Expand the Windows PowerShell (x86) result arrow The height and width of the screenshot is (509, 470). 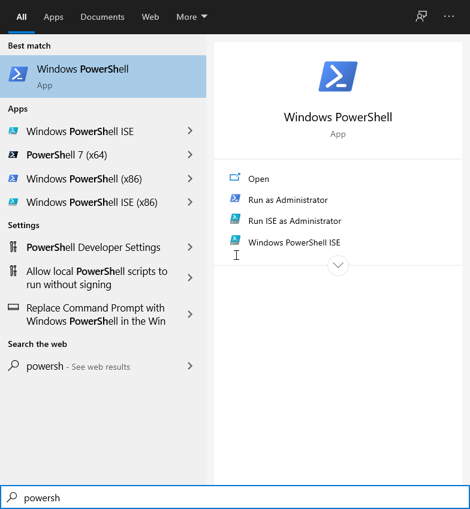(x=190, y=179)
